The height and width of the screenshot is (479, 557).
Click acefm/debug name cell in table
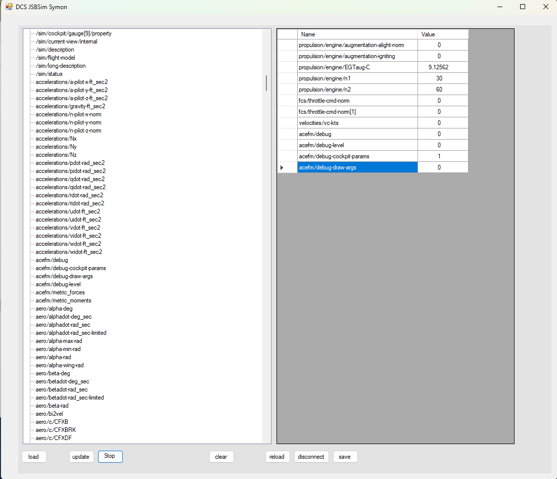point(357,134)
